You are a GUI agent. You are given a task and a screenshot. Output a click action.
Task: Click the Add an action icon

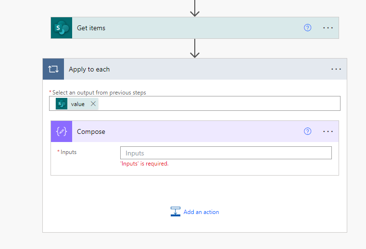pos(176,212)
